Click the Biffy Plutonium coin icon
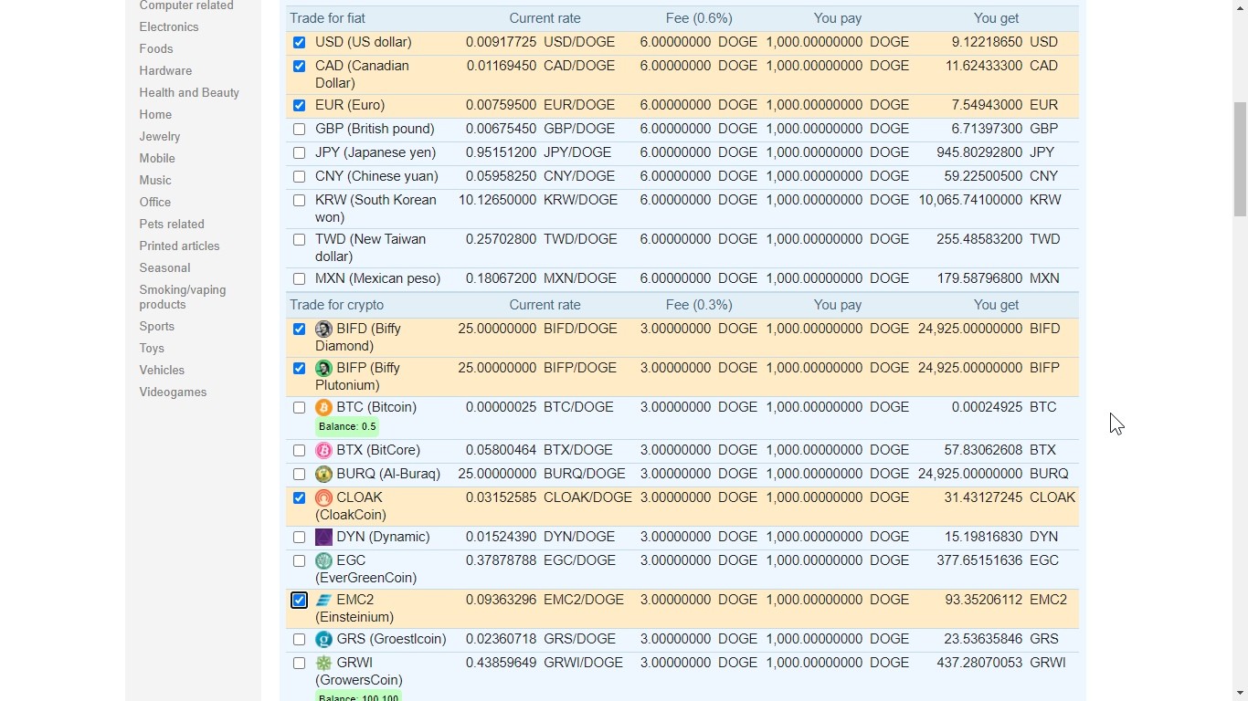Image resolution: width=1248 pixels, height=701 pixels. tap(323, 369)
